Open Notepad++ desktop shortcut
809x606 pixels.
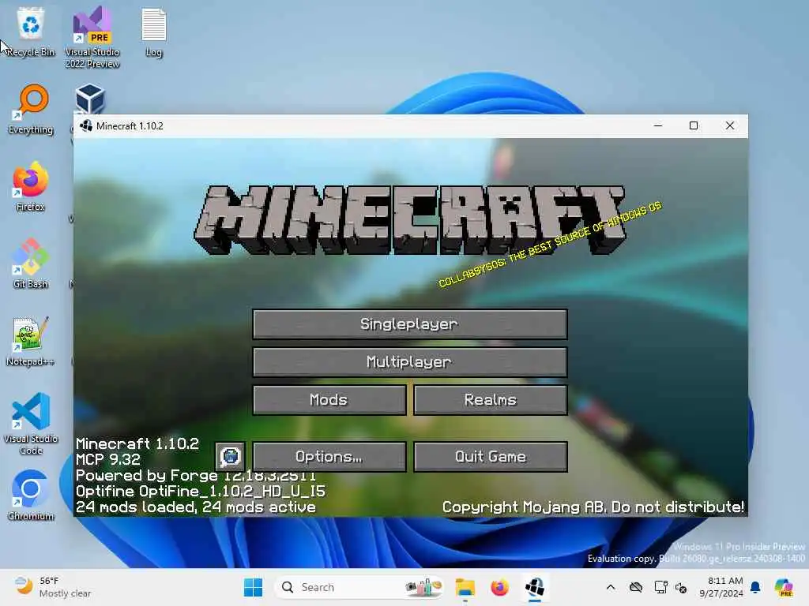click(x=31, y=341)
